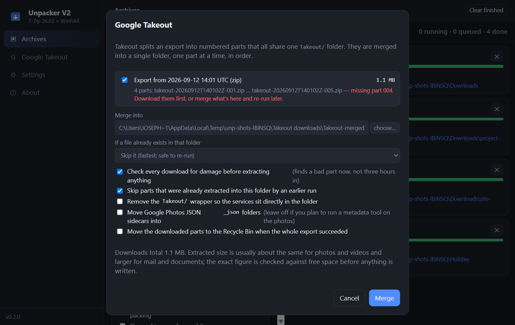515x325 pixels.
Task: Open the Downloads\project- path link
Action: coord(454,138)
